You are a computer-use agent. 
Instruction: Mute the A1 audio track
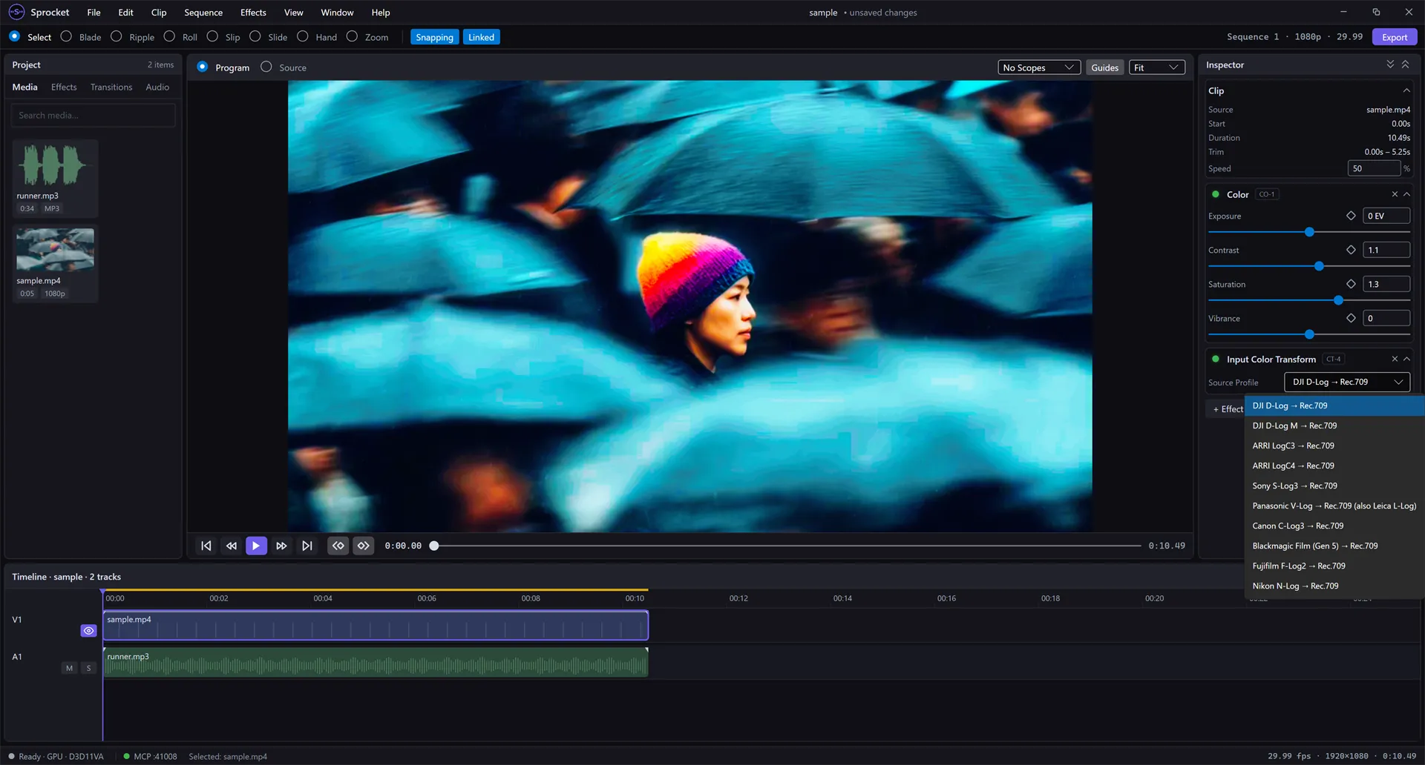point(70,668)
